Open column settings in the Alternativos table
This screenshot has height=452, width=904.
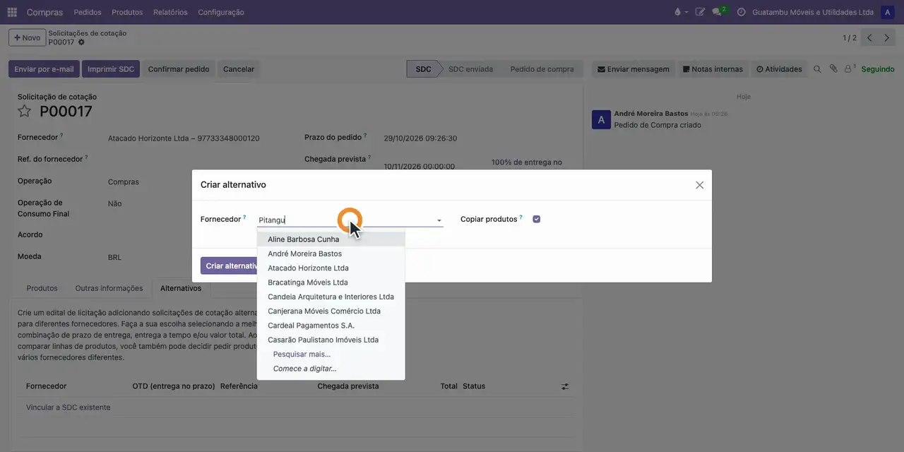click(x=565, y=386)
